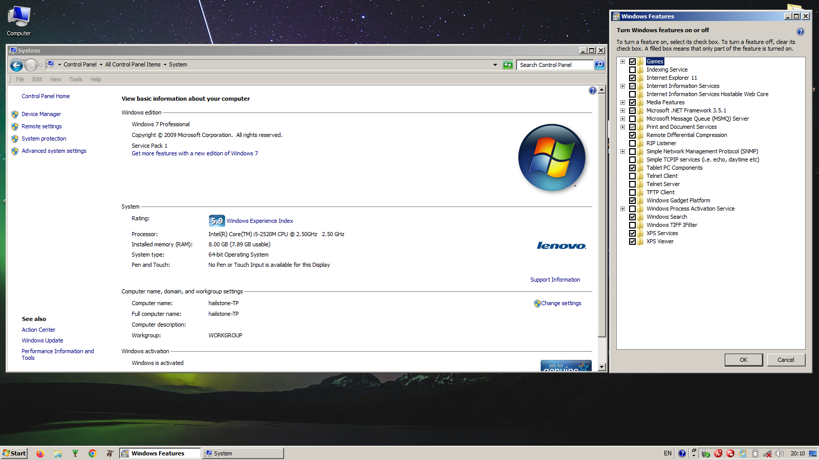Expand the Simple Network Management Protocol node
The width and height of the screenshot is (819, 460).
[622, 151]
